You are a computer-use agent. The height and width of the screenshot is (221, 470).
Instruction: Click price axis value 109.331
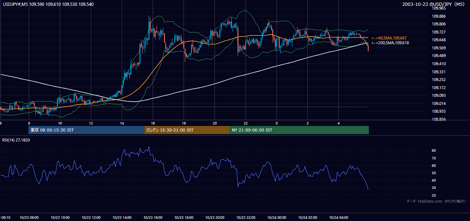(439, 72)
